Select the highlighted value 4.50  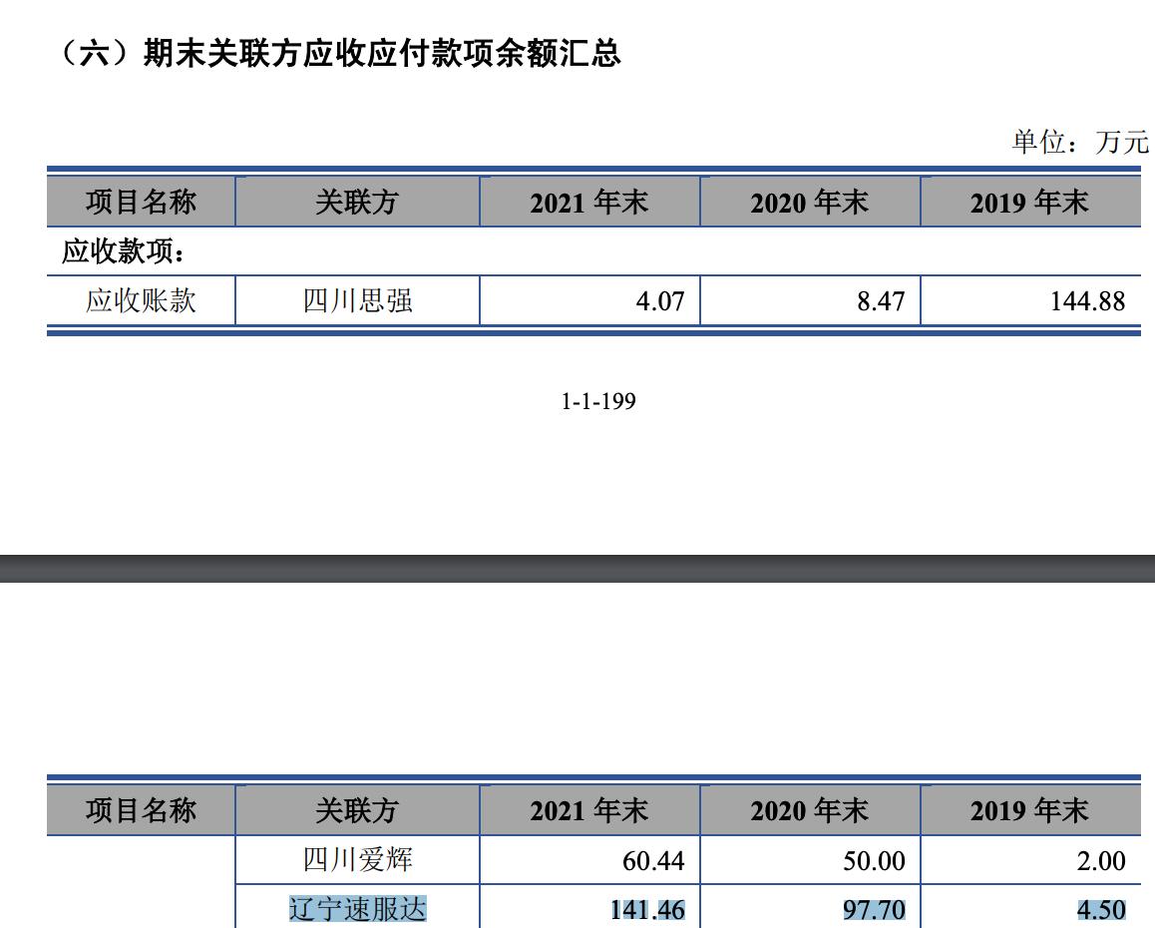pyautogui.click(x=1101, y=910)
